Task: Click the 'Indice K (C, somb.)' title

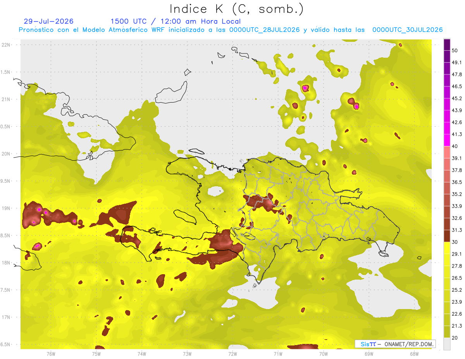Action: click(x=237, y=9)
